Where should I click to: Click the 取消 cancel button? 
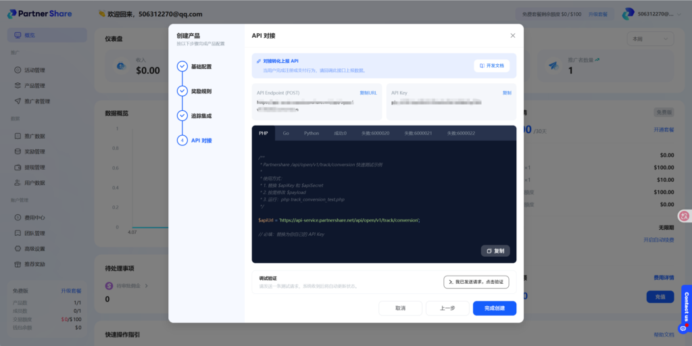[x=400, y=308]
